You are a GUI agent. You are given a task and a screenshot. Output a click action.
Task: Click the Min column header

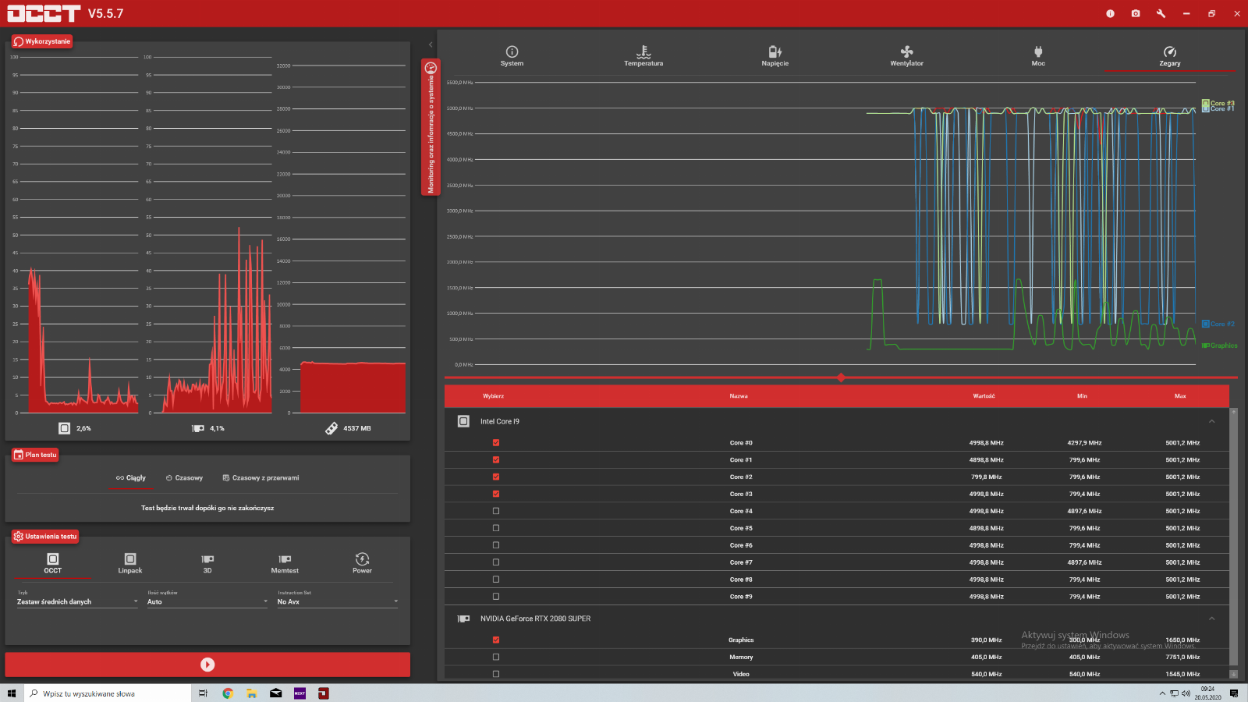1082,396
